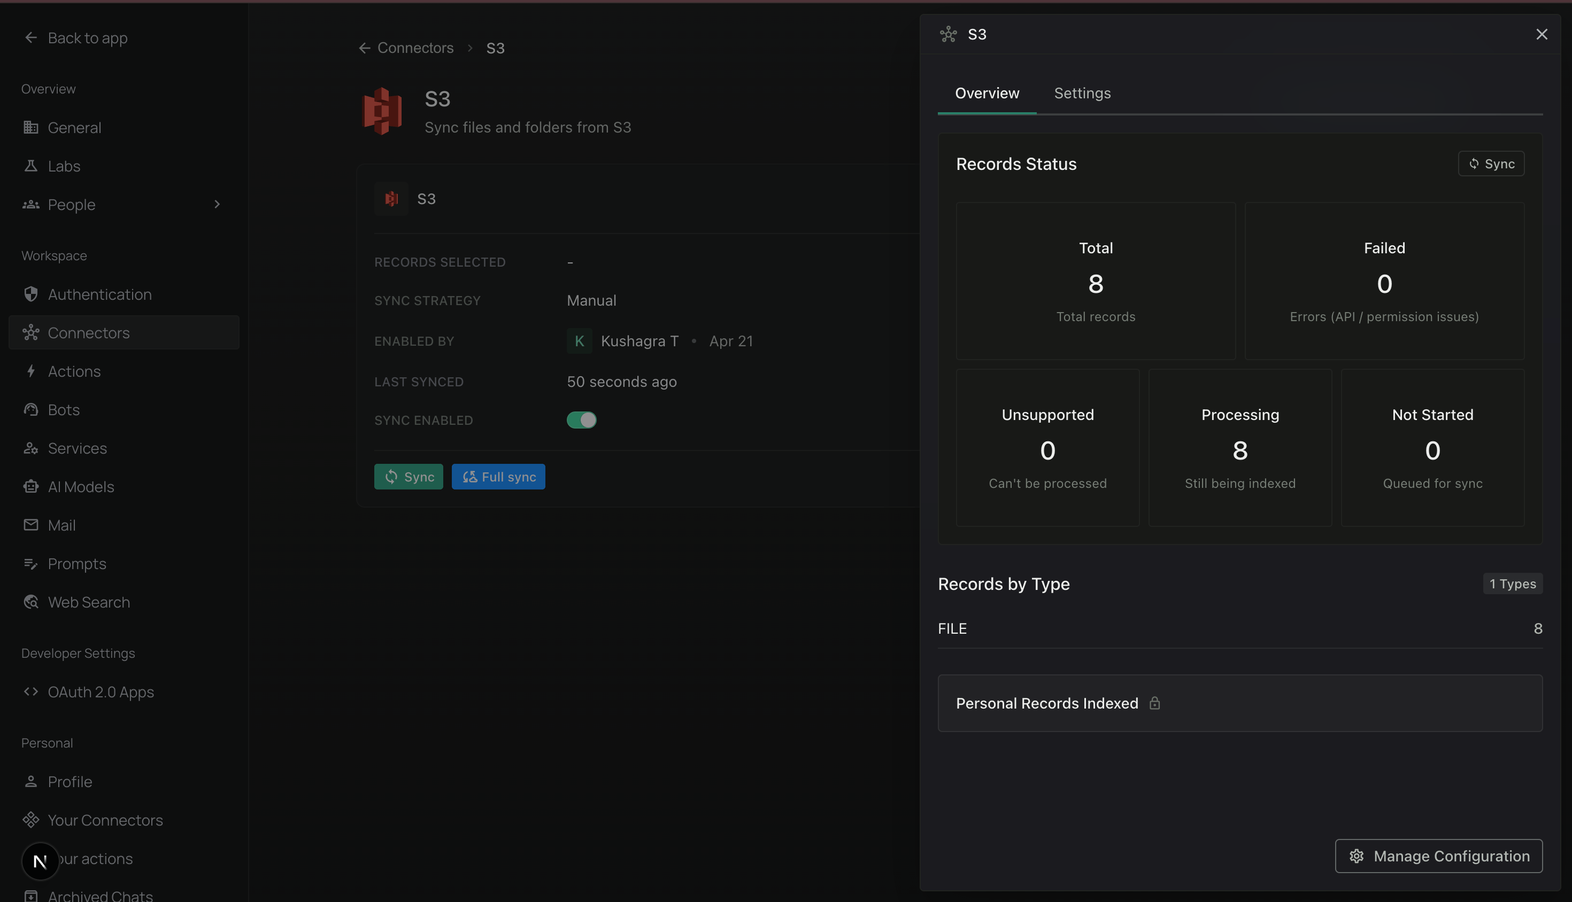The height and width of the screenshot is (902, 1572).
Task: Click the Bots icon
Action: 31,409
